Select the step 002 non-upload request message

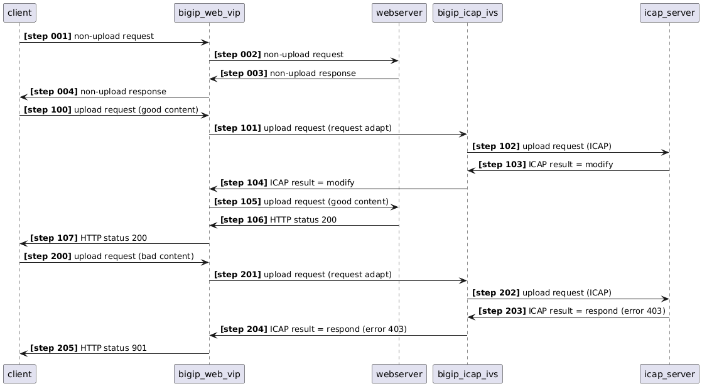pyautogui.click(x=279, y=55)
